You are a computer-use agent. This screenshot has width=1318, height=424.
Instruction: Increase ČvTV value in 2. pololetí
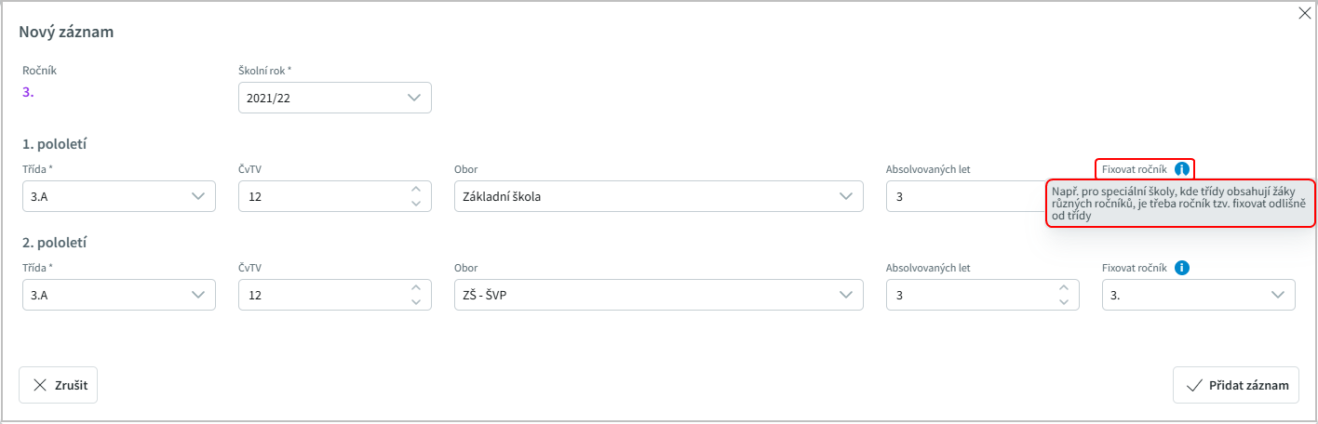pos(415,288)
